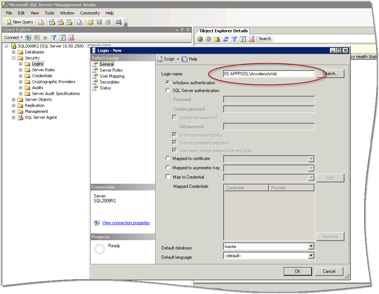
Task: Open View connection properties link
Action: (x=126, y=223)
